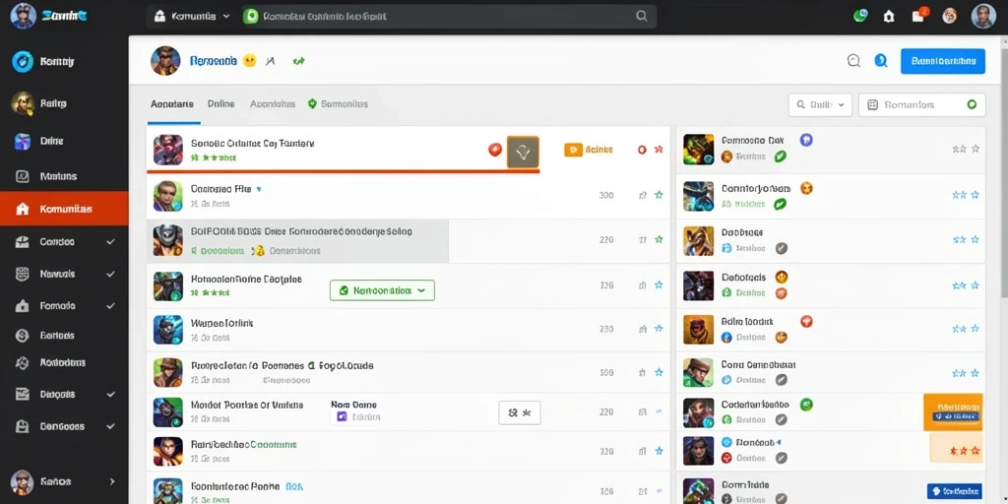
Task: Click the purple square icon under "Nom Dome"
Action: click(x=341, y=417)
